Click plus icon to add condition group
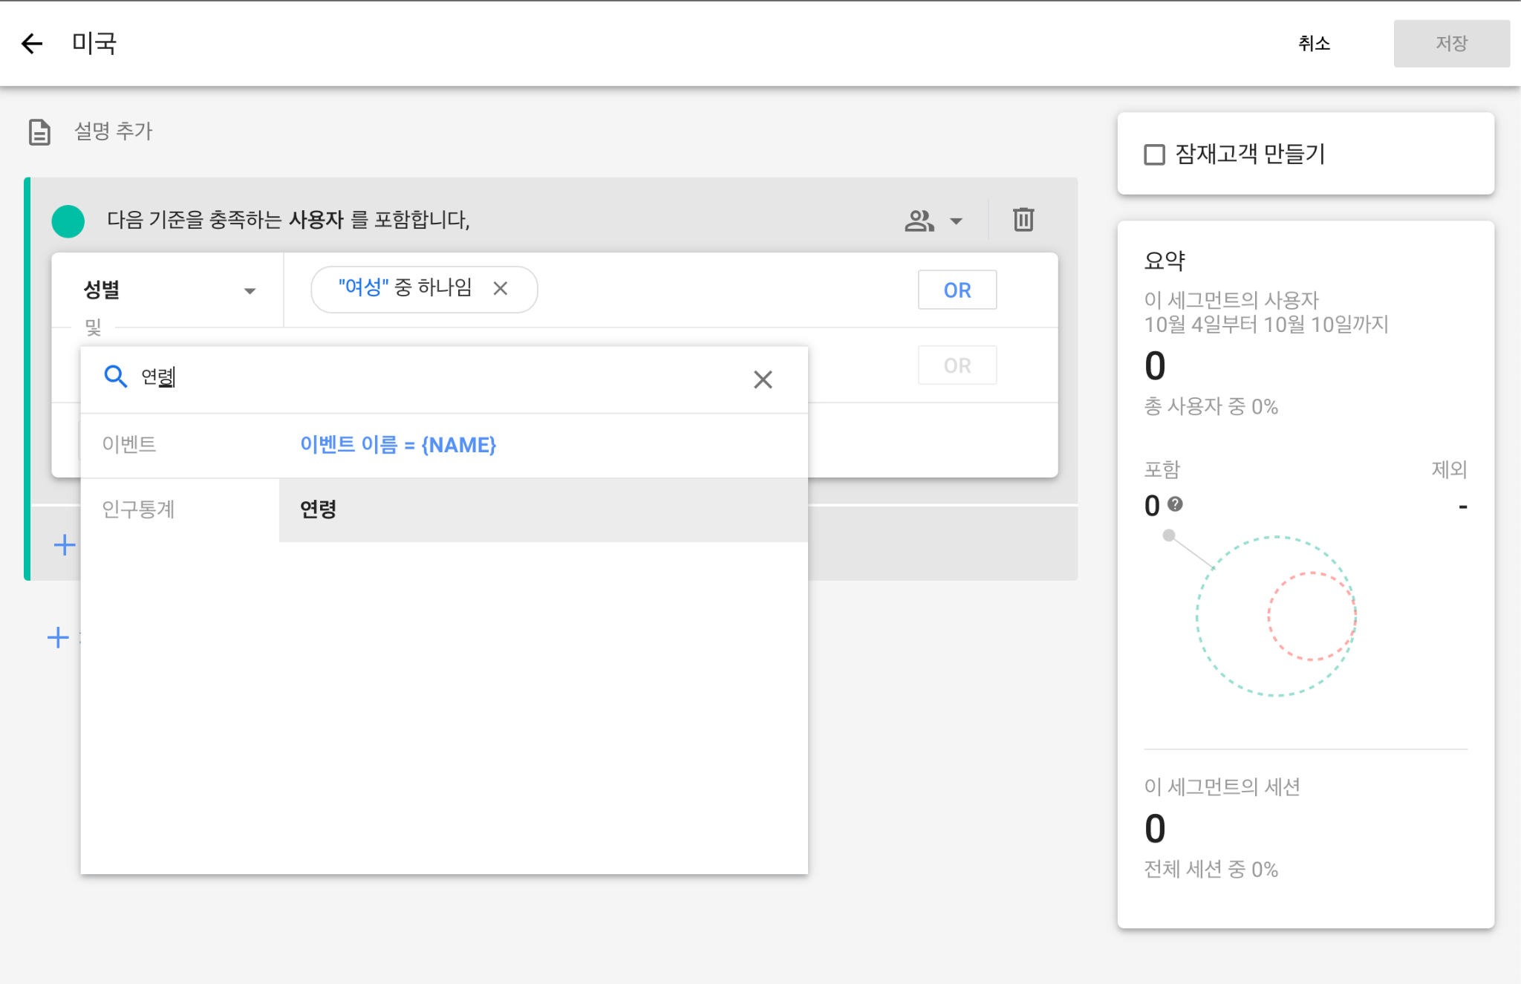This screenshot has height=984, width=1521. pyautogui.click(x=65, y=545)
